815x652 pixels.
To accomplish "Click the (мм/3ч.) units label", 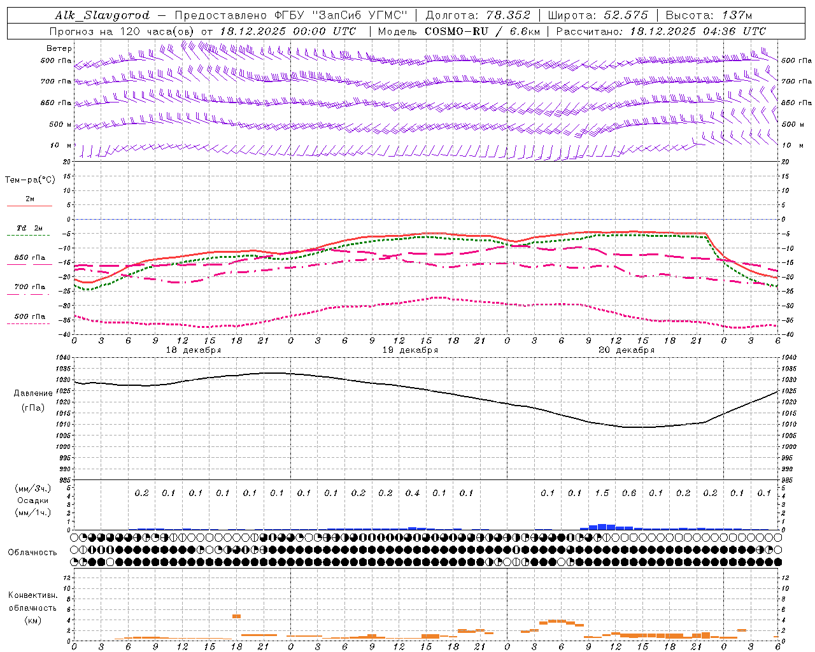I will point(32,488).
